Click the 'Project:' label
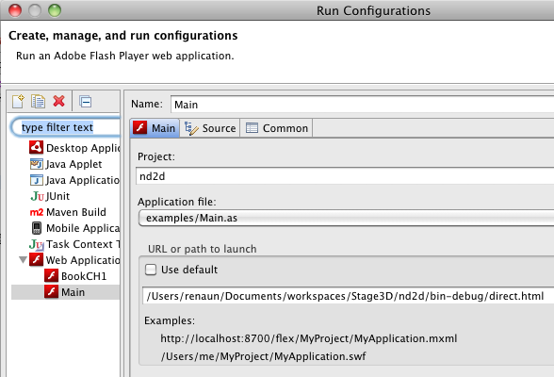 156,156
